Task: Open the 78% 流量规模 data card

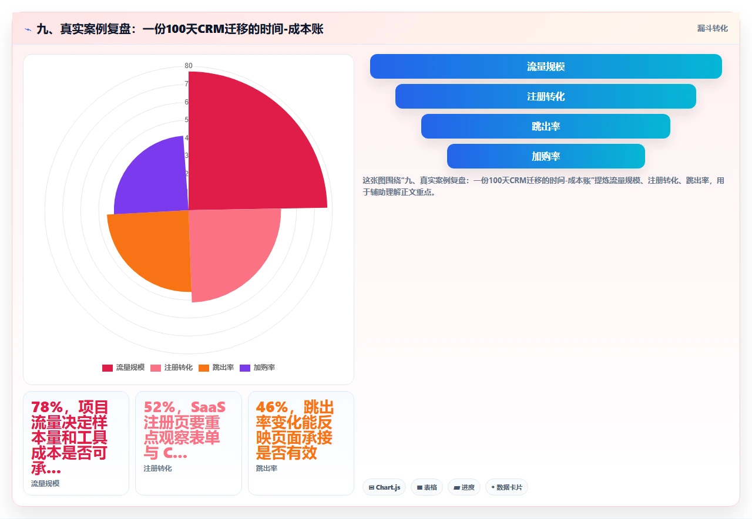Action: pos(76,443)
